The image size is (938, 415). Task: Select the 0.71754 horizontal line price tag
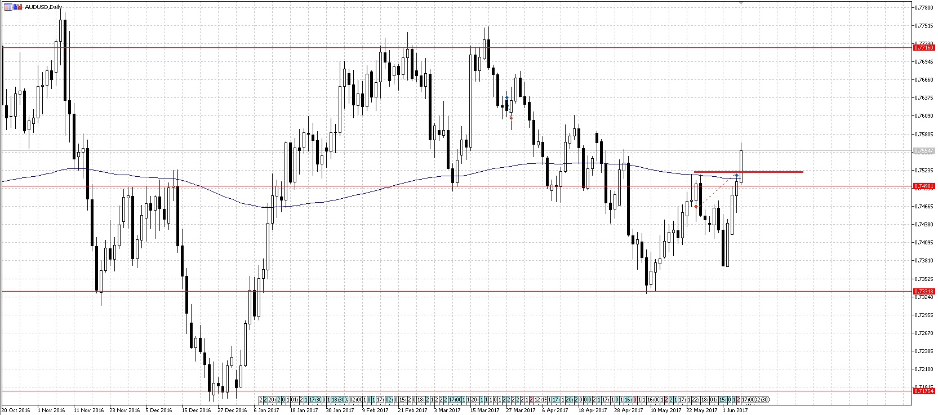click(x=924, y=391)
